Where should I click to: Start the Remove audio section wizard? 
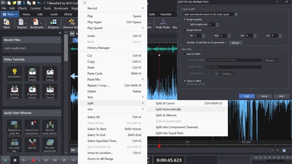pyautogui.click(x=50, y=127)
